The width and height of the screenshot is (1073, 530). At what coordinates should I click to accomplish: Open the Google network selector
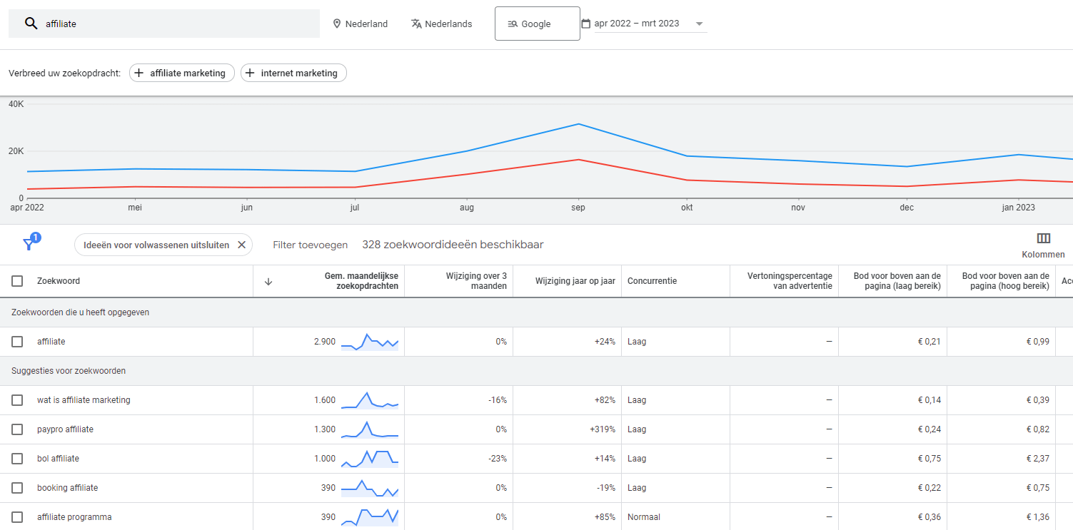tap(537, 23)
